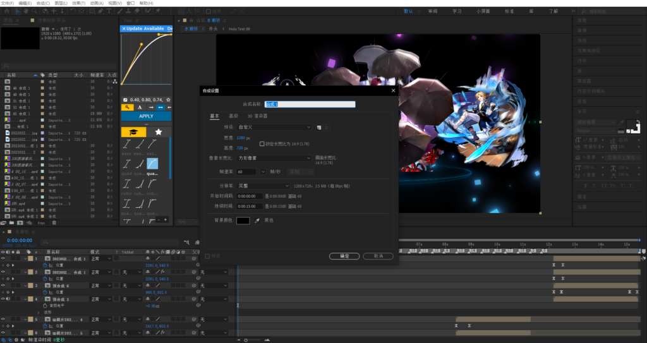Open the 像素长宽比 dropdown (方形像素)
This screenshot has height=343, width=647.
click(274, 159)
